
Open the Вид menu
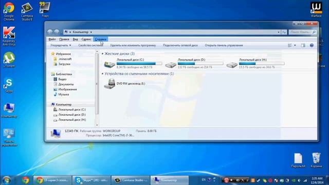76,39
